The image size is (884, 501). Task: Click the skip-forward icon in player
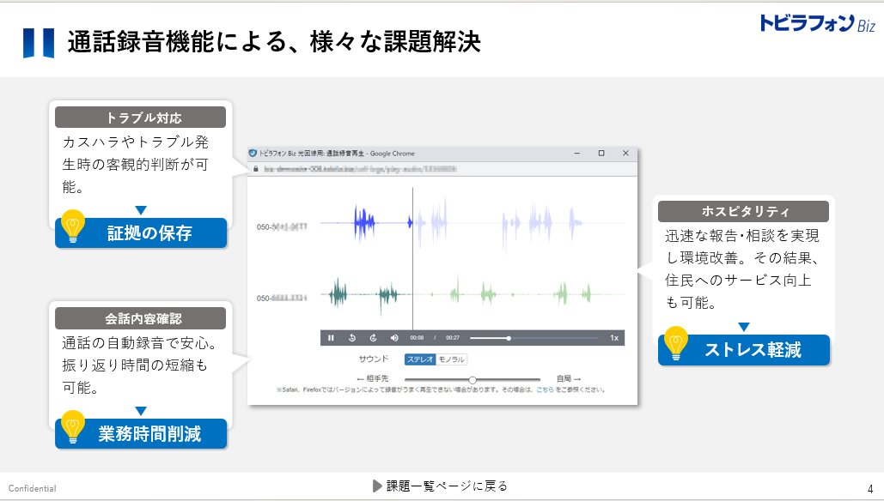point(373,338)
